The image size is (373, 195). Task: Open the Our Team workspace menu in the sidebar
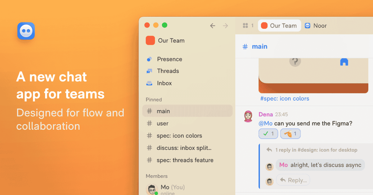[165, 41]
